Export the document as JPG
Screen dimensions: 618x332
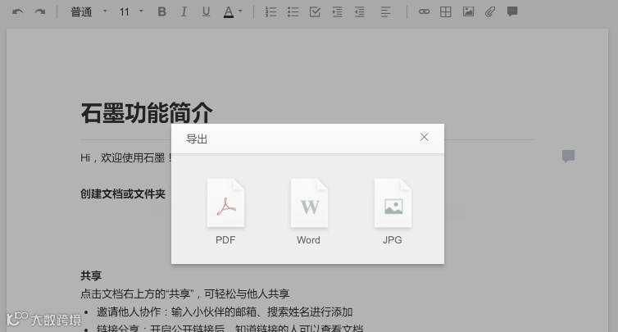(393, 211)
